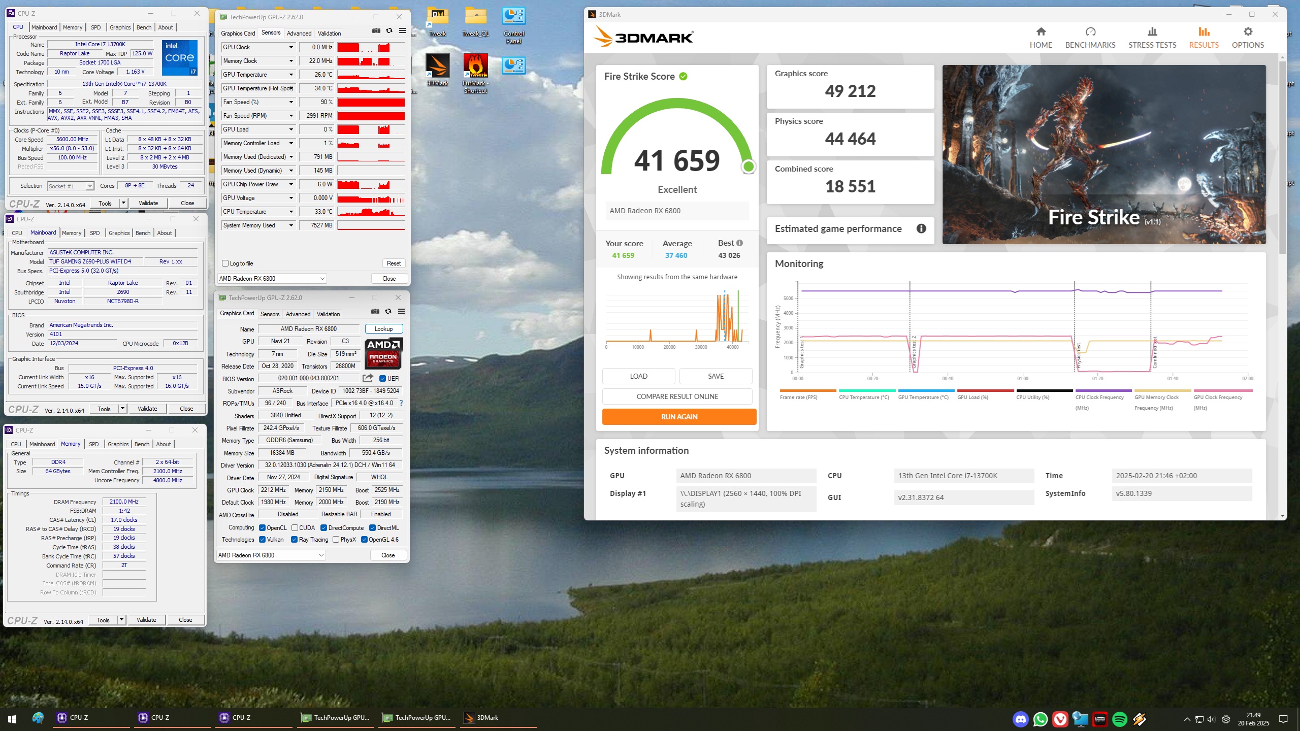This screenshot has width=1300, height=731.
Task: Toggle DirectCompute checkbox
Action: tap(323, 528)
